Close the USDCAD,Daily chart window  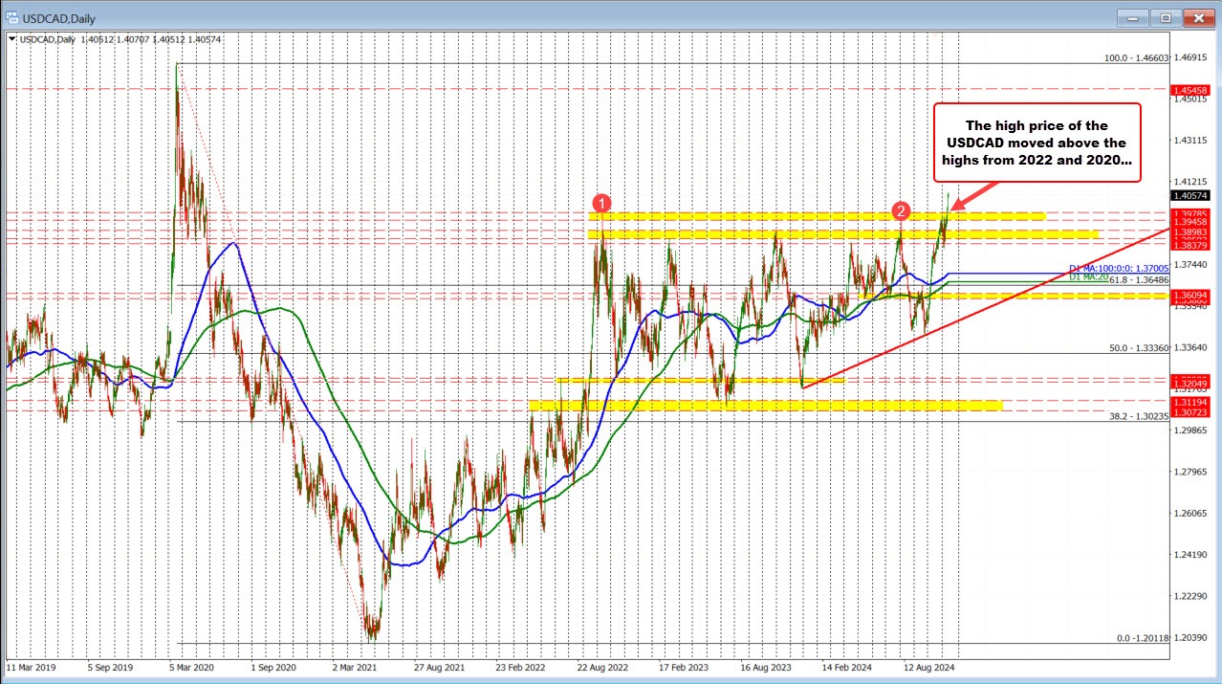click(1197, 17)
